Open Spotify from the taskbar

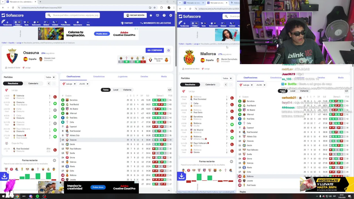37,196
